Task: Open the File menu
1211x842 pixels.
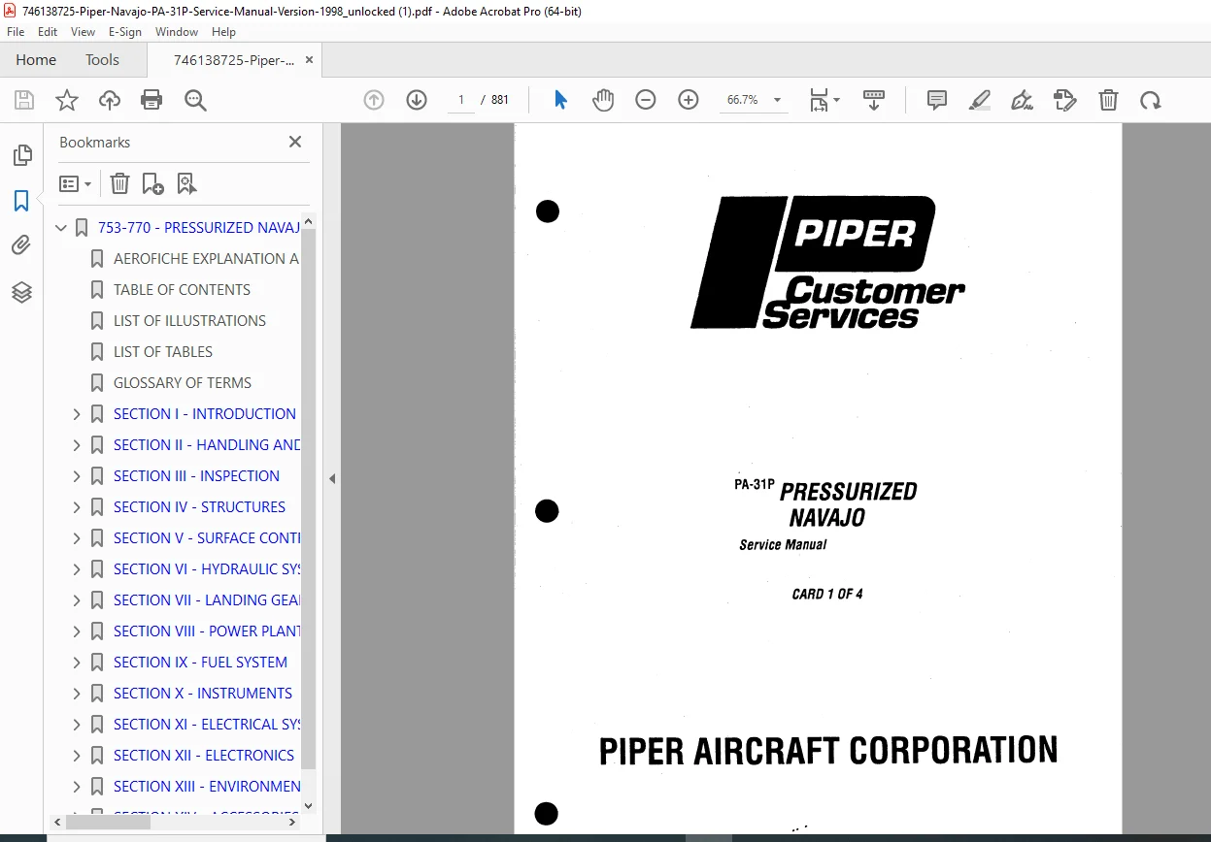Action: [16, 32]
